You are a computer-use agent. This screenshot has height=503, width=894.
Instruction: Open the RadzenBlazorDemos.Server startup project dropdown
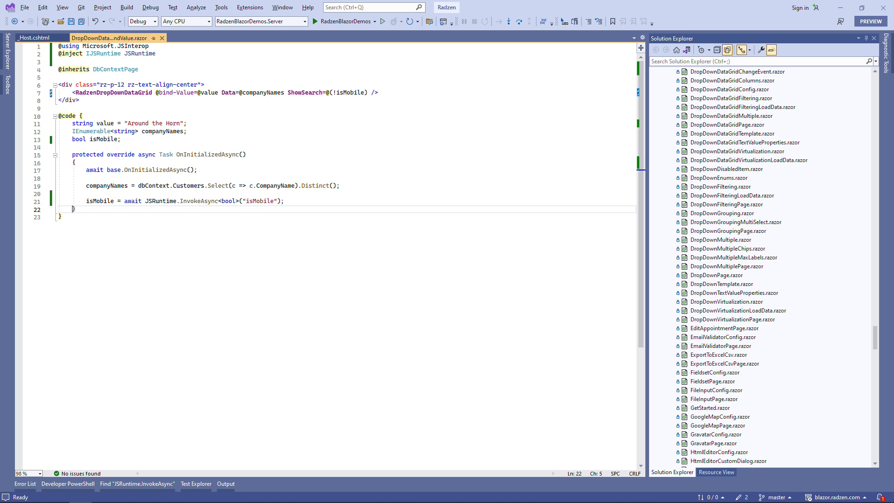[261, 21]
